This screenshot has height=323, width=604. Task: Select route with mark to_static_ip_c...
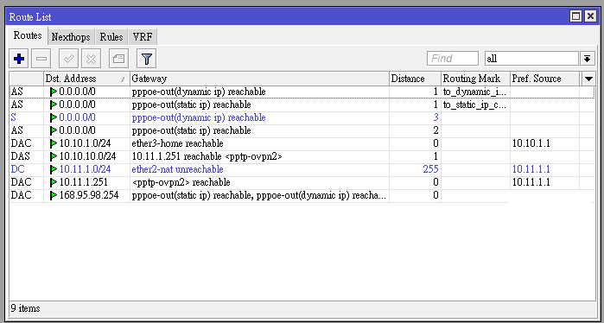(302, 104)
